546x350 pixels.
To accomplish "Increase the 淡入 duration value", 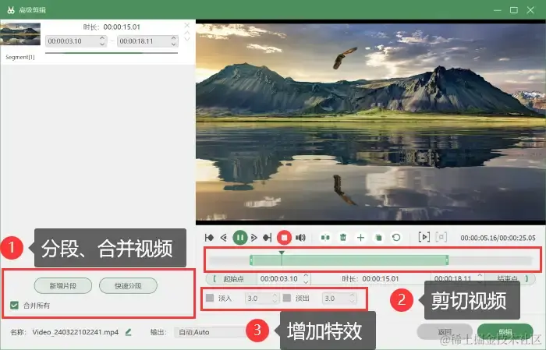I will (x=275, y=295).
